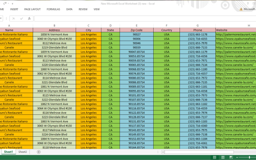Switch to the Sheet1 tab

[9, 152]
